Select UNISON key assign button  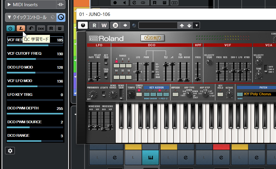coord(153,94)
